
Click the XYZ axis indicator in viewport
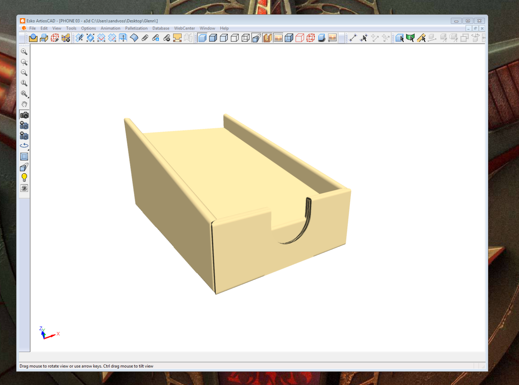(x=49, y=333)
